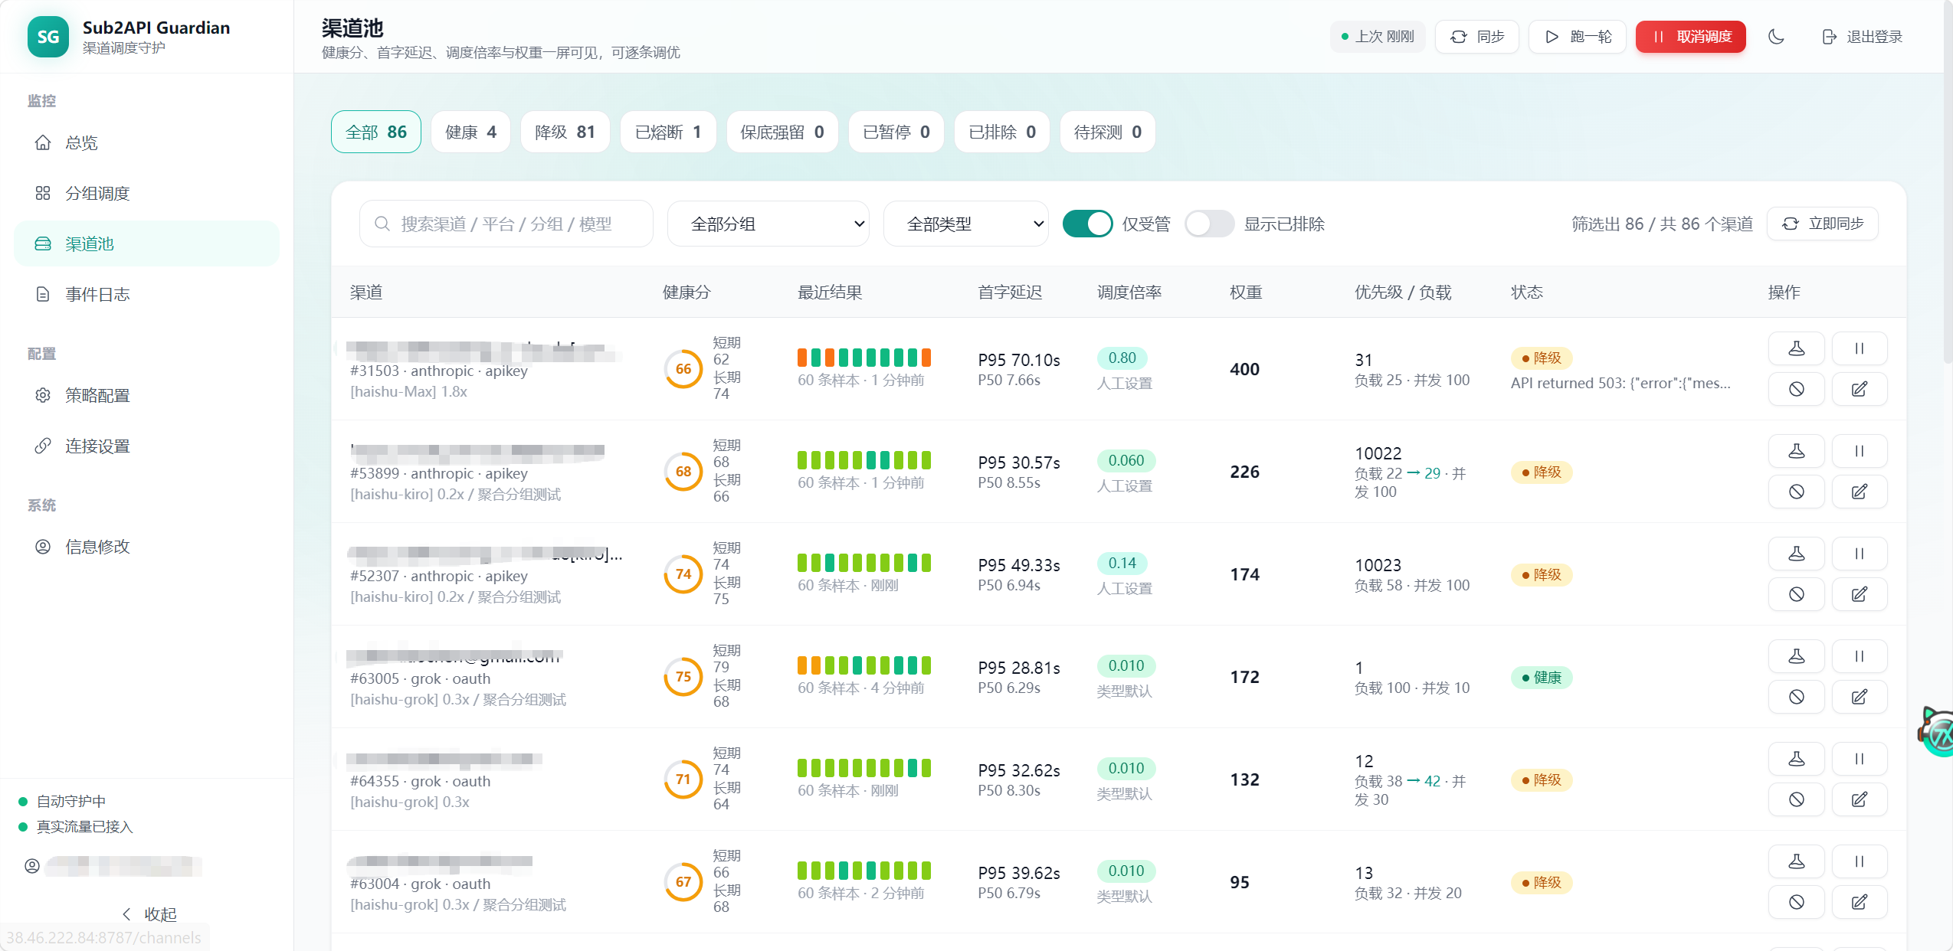1953x951 pixels.
Task: Click probe flask icon for channel #53899
Action: click(1796, 451)
